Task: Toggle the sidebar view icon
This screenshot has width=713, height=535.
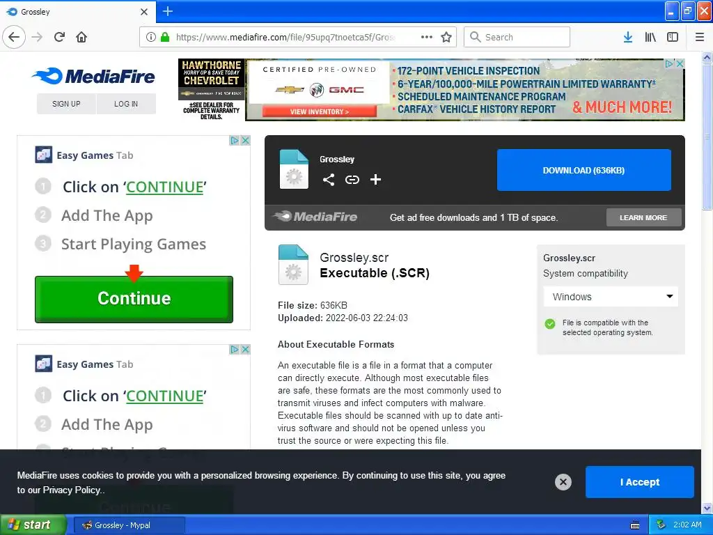Action: click(673, 37)
